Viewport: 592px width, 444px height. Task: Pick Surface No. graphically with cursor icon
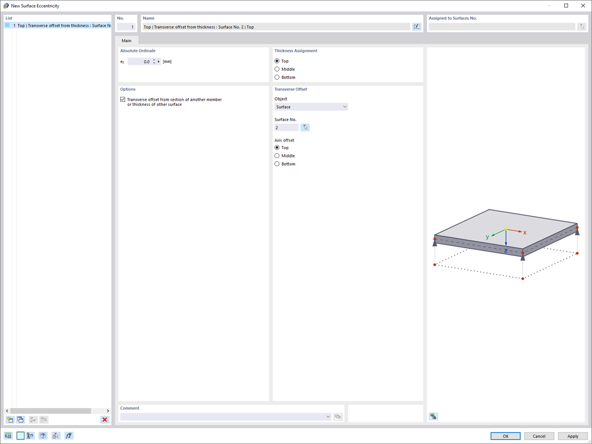point(305,128)
